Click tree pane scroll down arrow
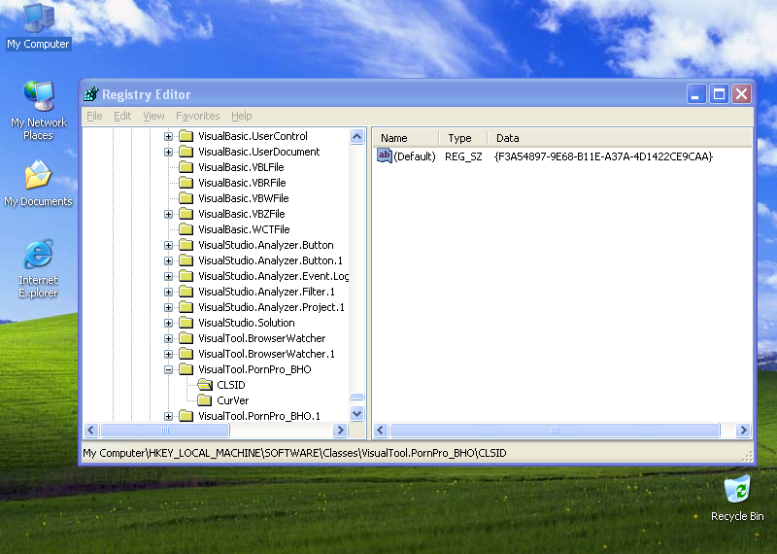The height and width of the screenshot is (554, 777). 356,413
